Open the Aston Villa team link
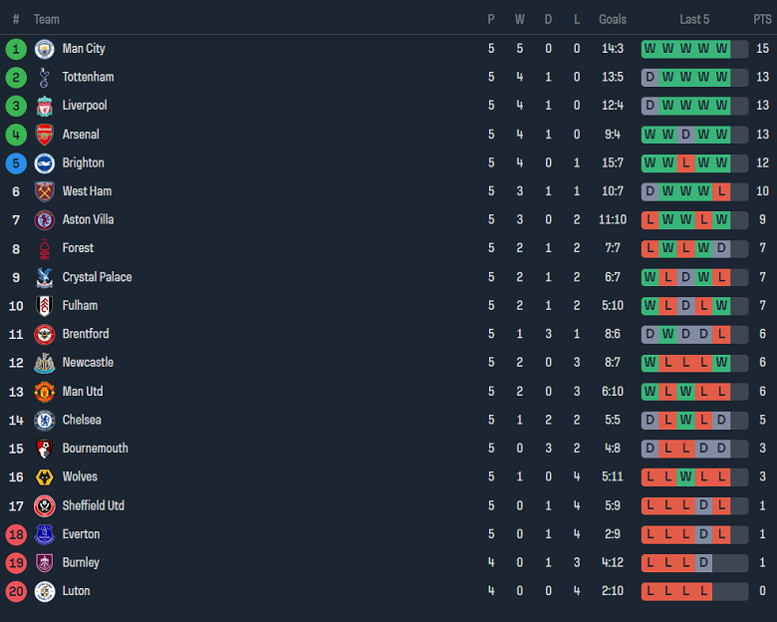Screen dimensions: 777x622 coord(89,219)
